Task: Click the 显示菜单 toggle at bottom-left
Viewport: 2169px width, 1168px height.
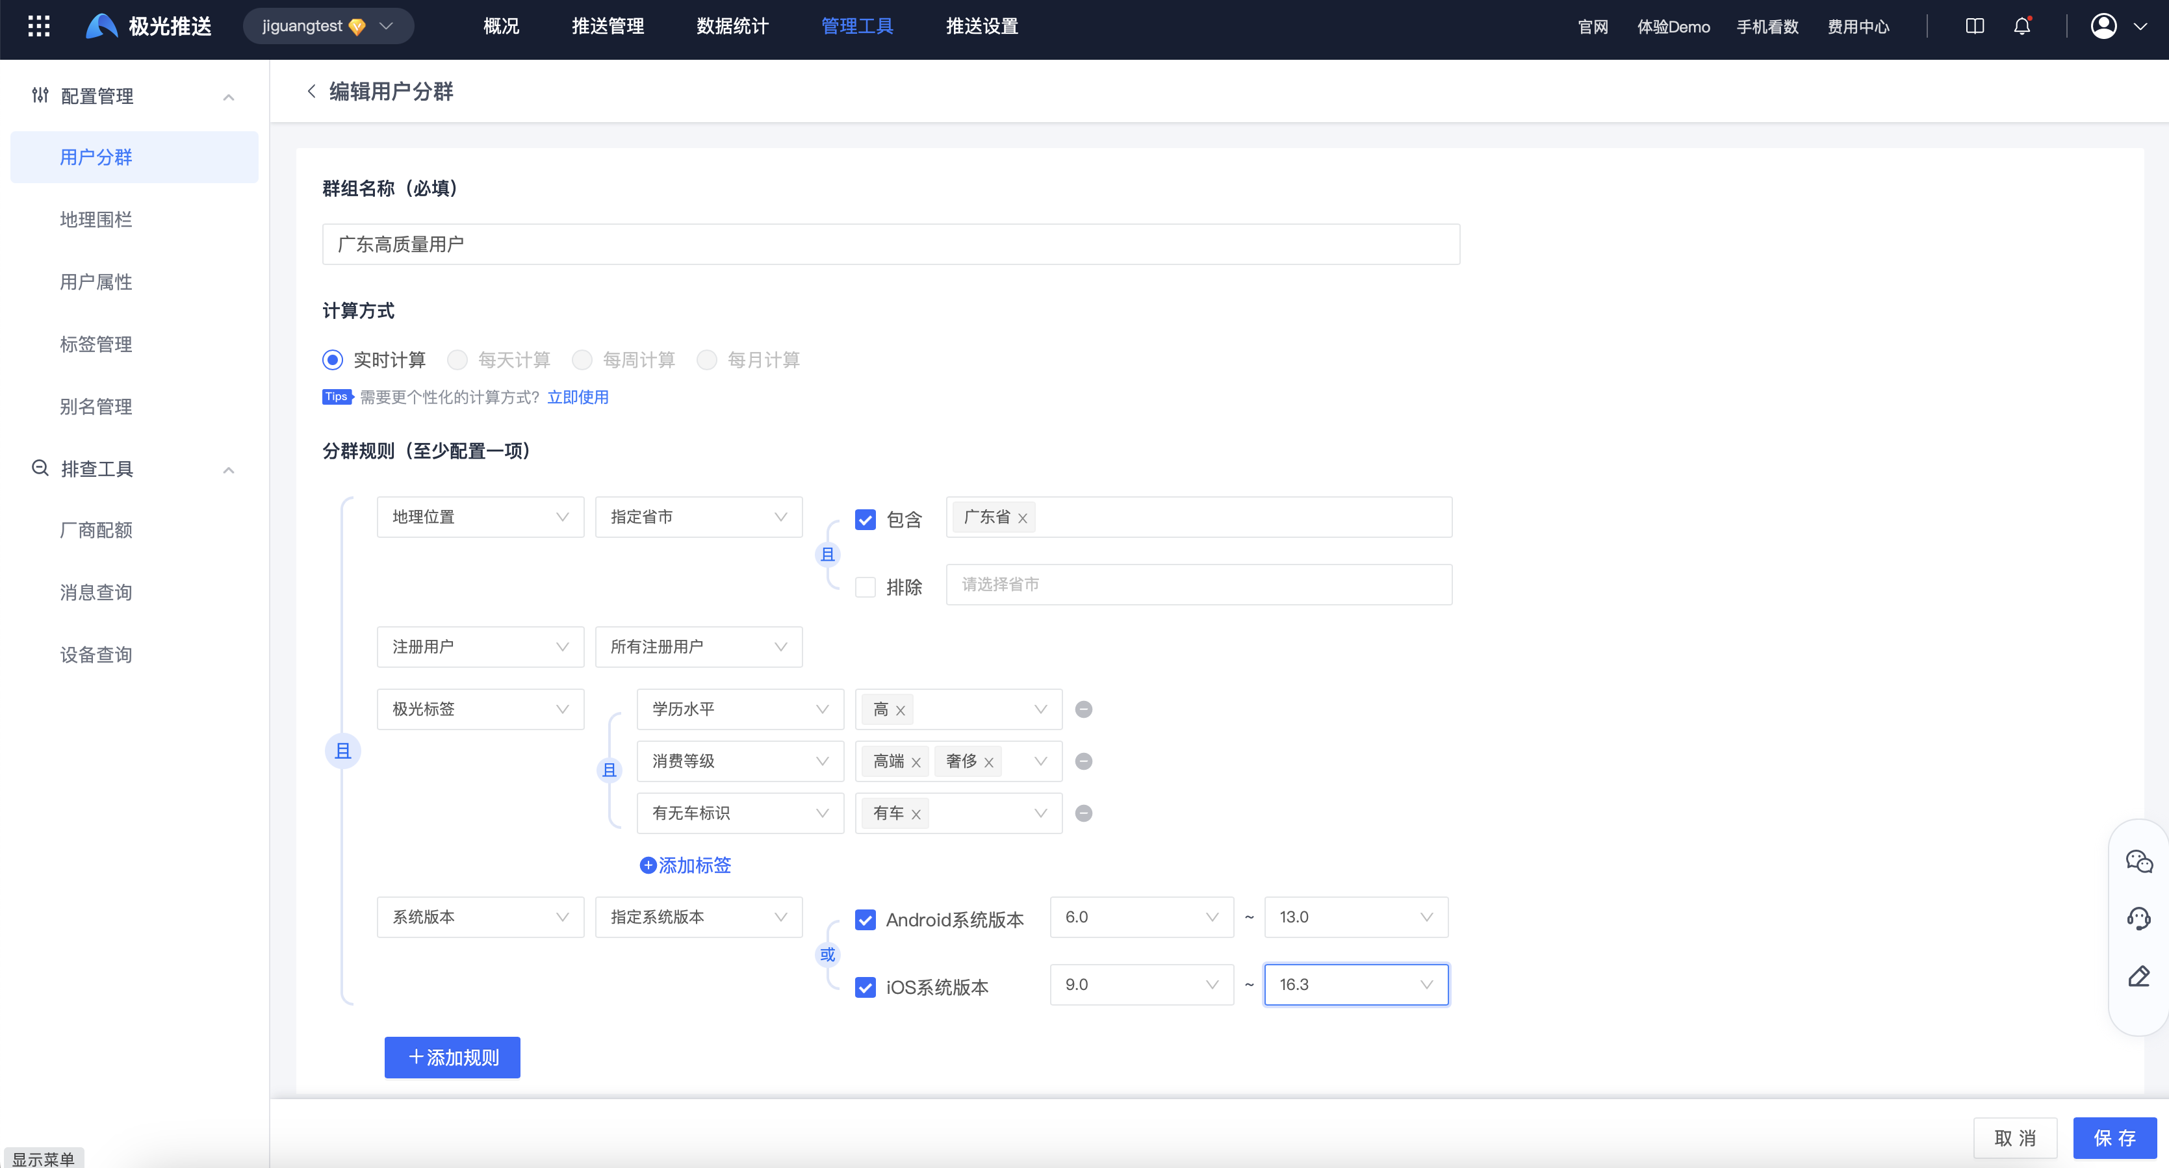Action: (43, 1158)
